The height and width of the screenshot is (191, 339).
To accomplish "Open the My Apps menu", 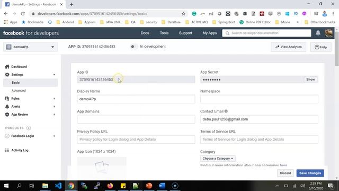I will (x=210, y=33).
